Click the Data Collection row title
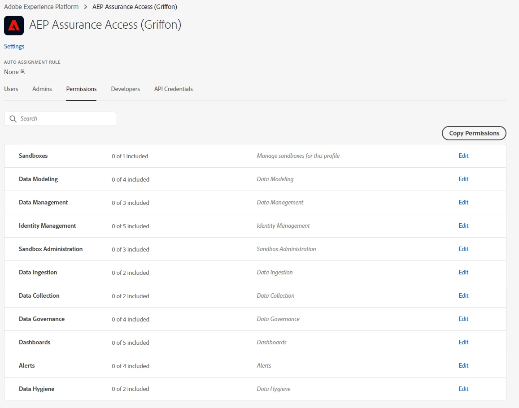 pyautogui.click(x=39, y=295)
